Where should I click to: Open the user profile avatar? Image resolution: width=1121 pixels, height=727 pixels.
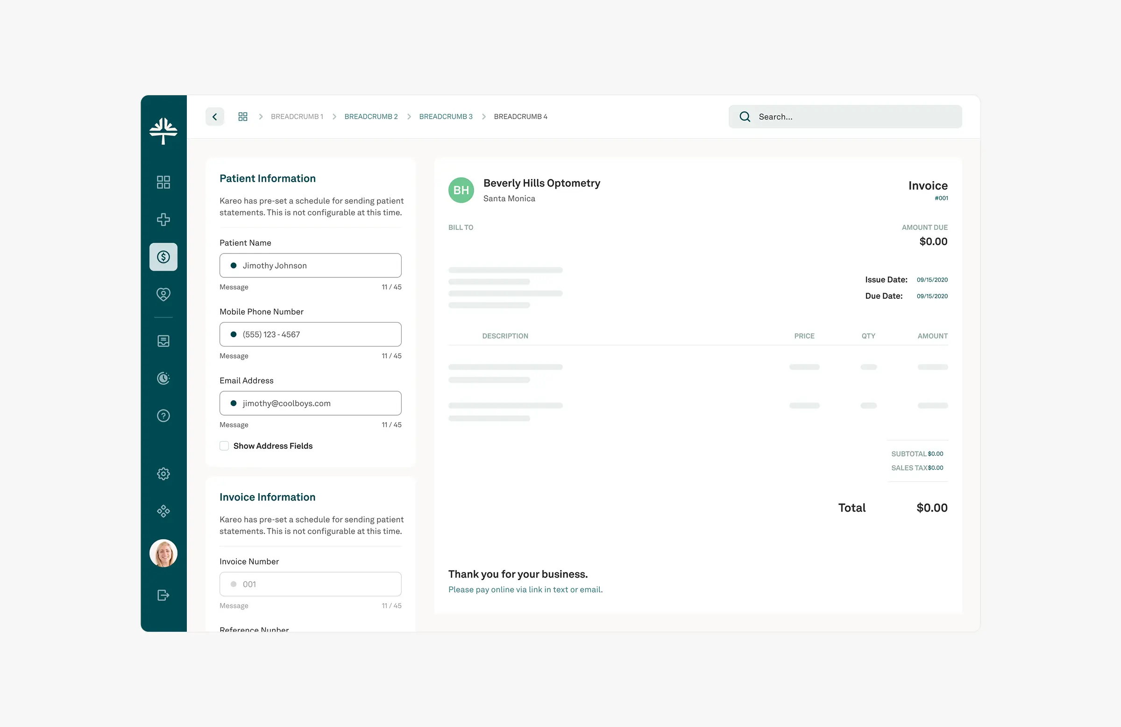(x=163, y=553)
